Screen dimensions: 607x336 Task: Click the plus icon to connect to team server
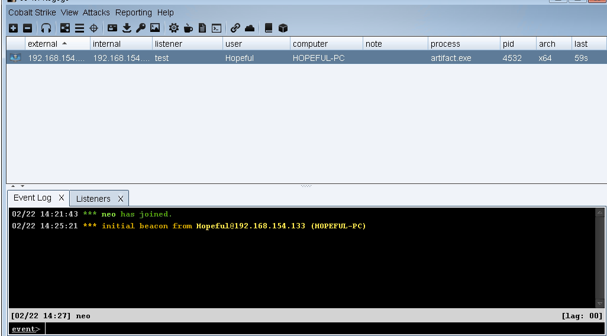14,28
